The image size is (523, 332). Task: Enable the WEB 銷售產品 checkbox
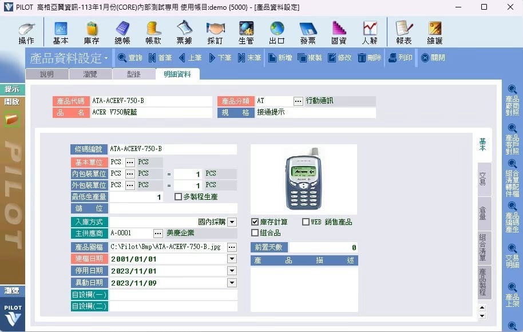click(306, 222)
